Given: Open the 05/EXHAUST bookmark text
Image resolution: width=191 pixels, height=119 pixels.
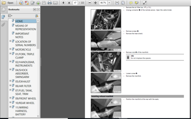Looking at the screenshot, I should [23, 82].
